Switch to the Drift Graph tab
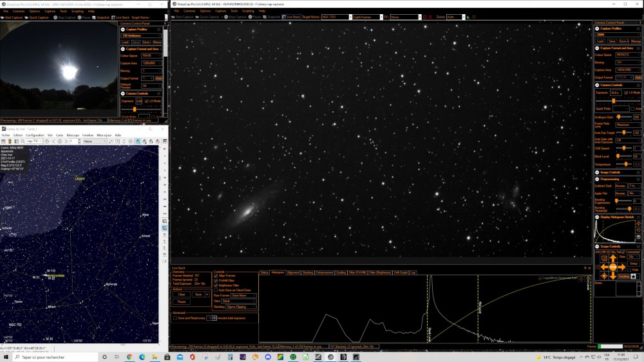Screen dimensions: 644x362 pyautogui.click(x=401, y=273)
